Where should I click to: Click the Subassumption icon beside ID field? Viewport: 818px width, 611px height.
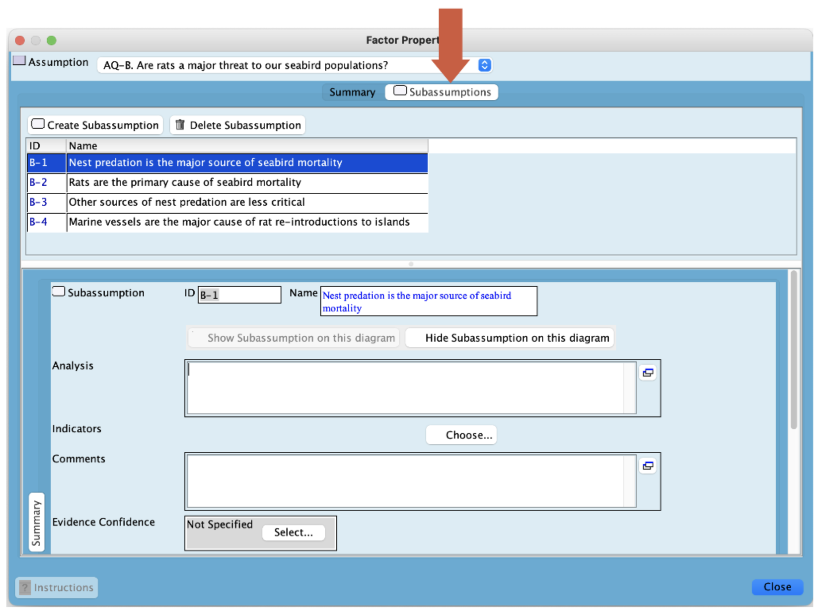pos(59,292)
